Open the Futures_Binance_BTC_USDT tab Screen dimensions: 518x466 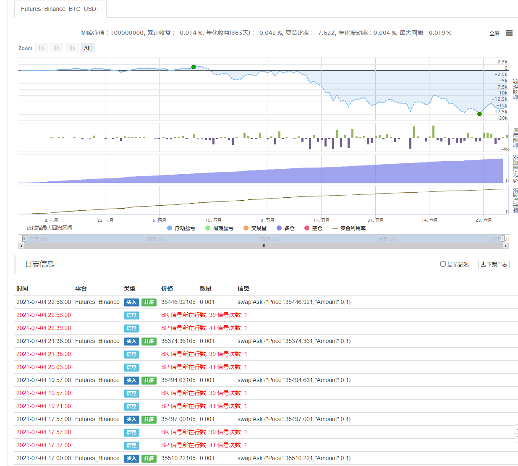pos(60,9)
